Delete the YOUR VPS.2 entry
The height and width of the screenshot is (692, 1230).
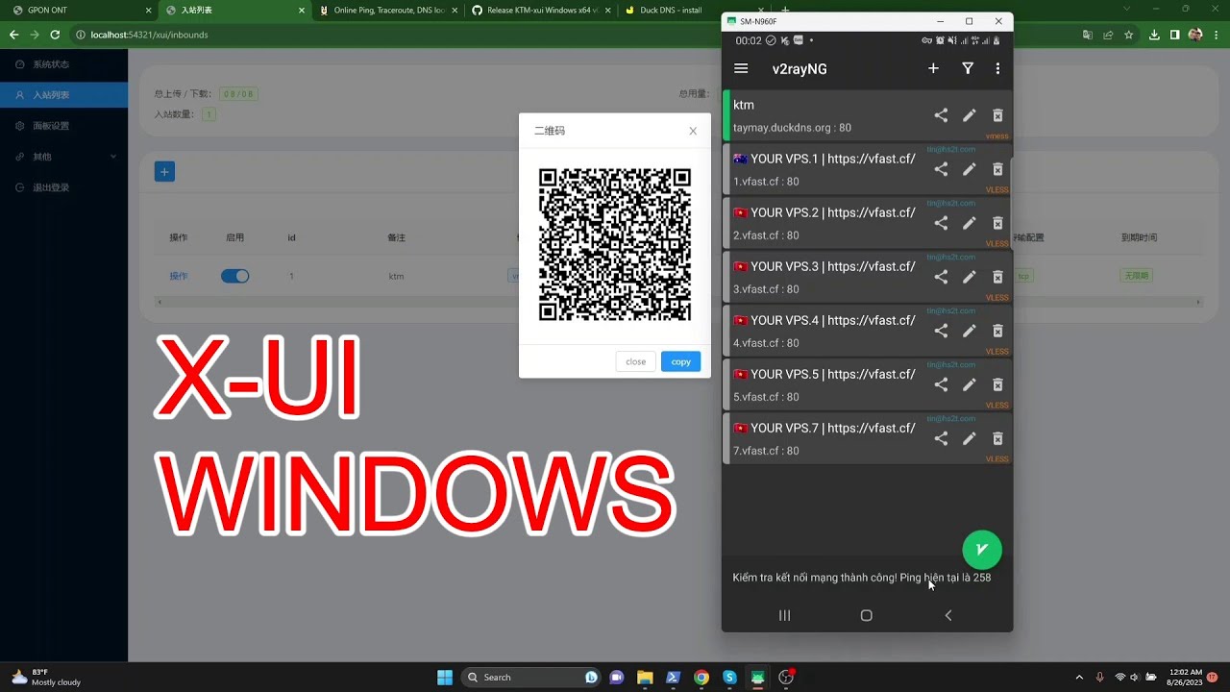tap(997, 223)
